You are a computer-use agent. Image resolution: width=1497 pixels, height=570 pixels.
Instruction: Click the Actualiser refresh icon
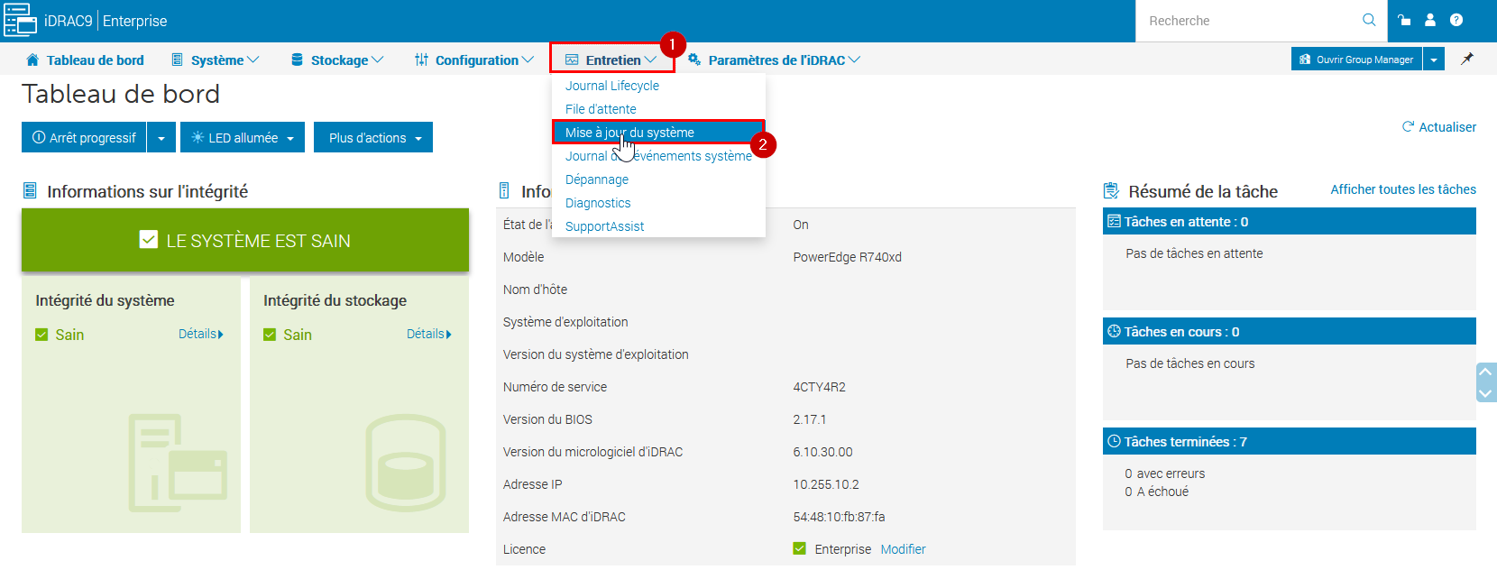tap(1408, 127)
